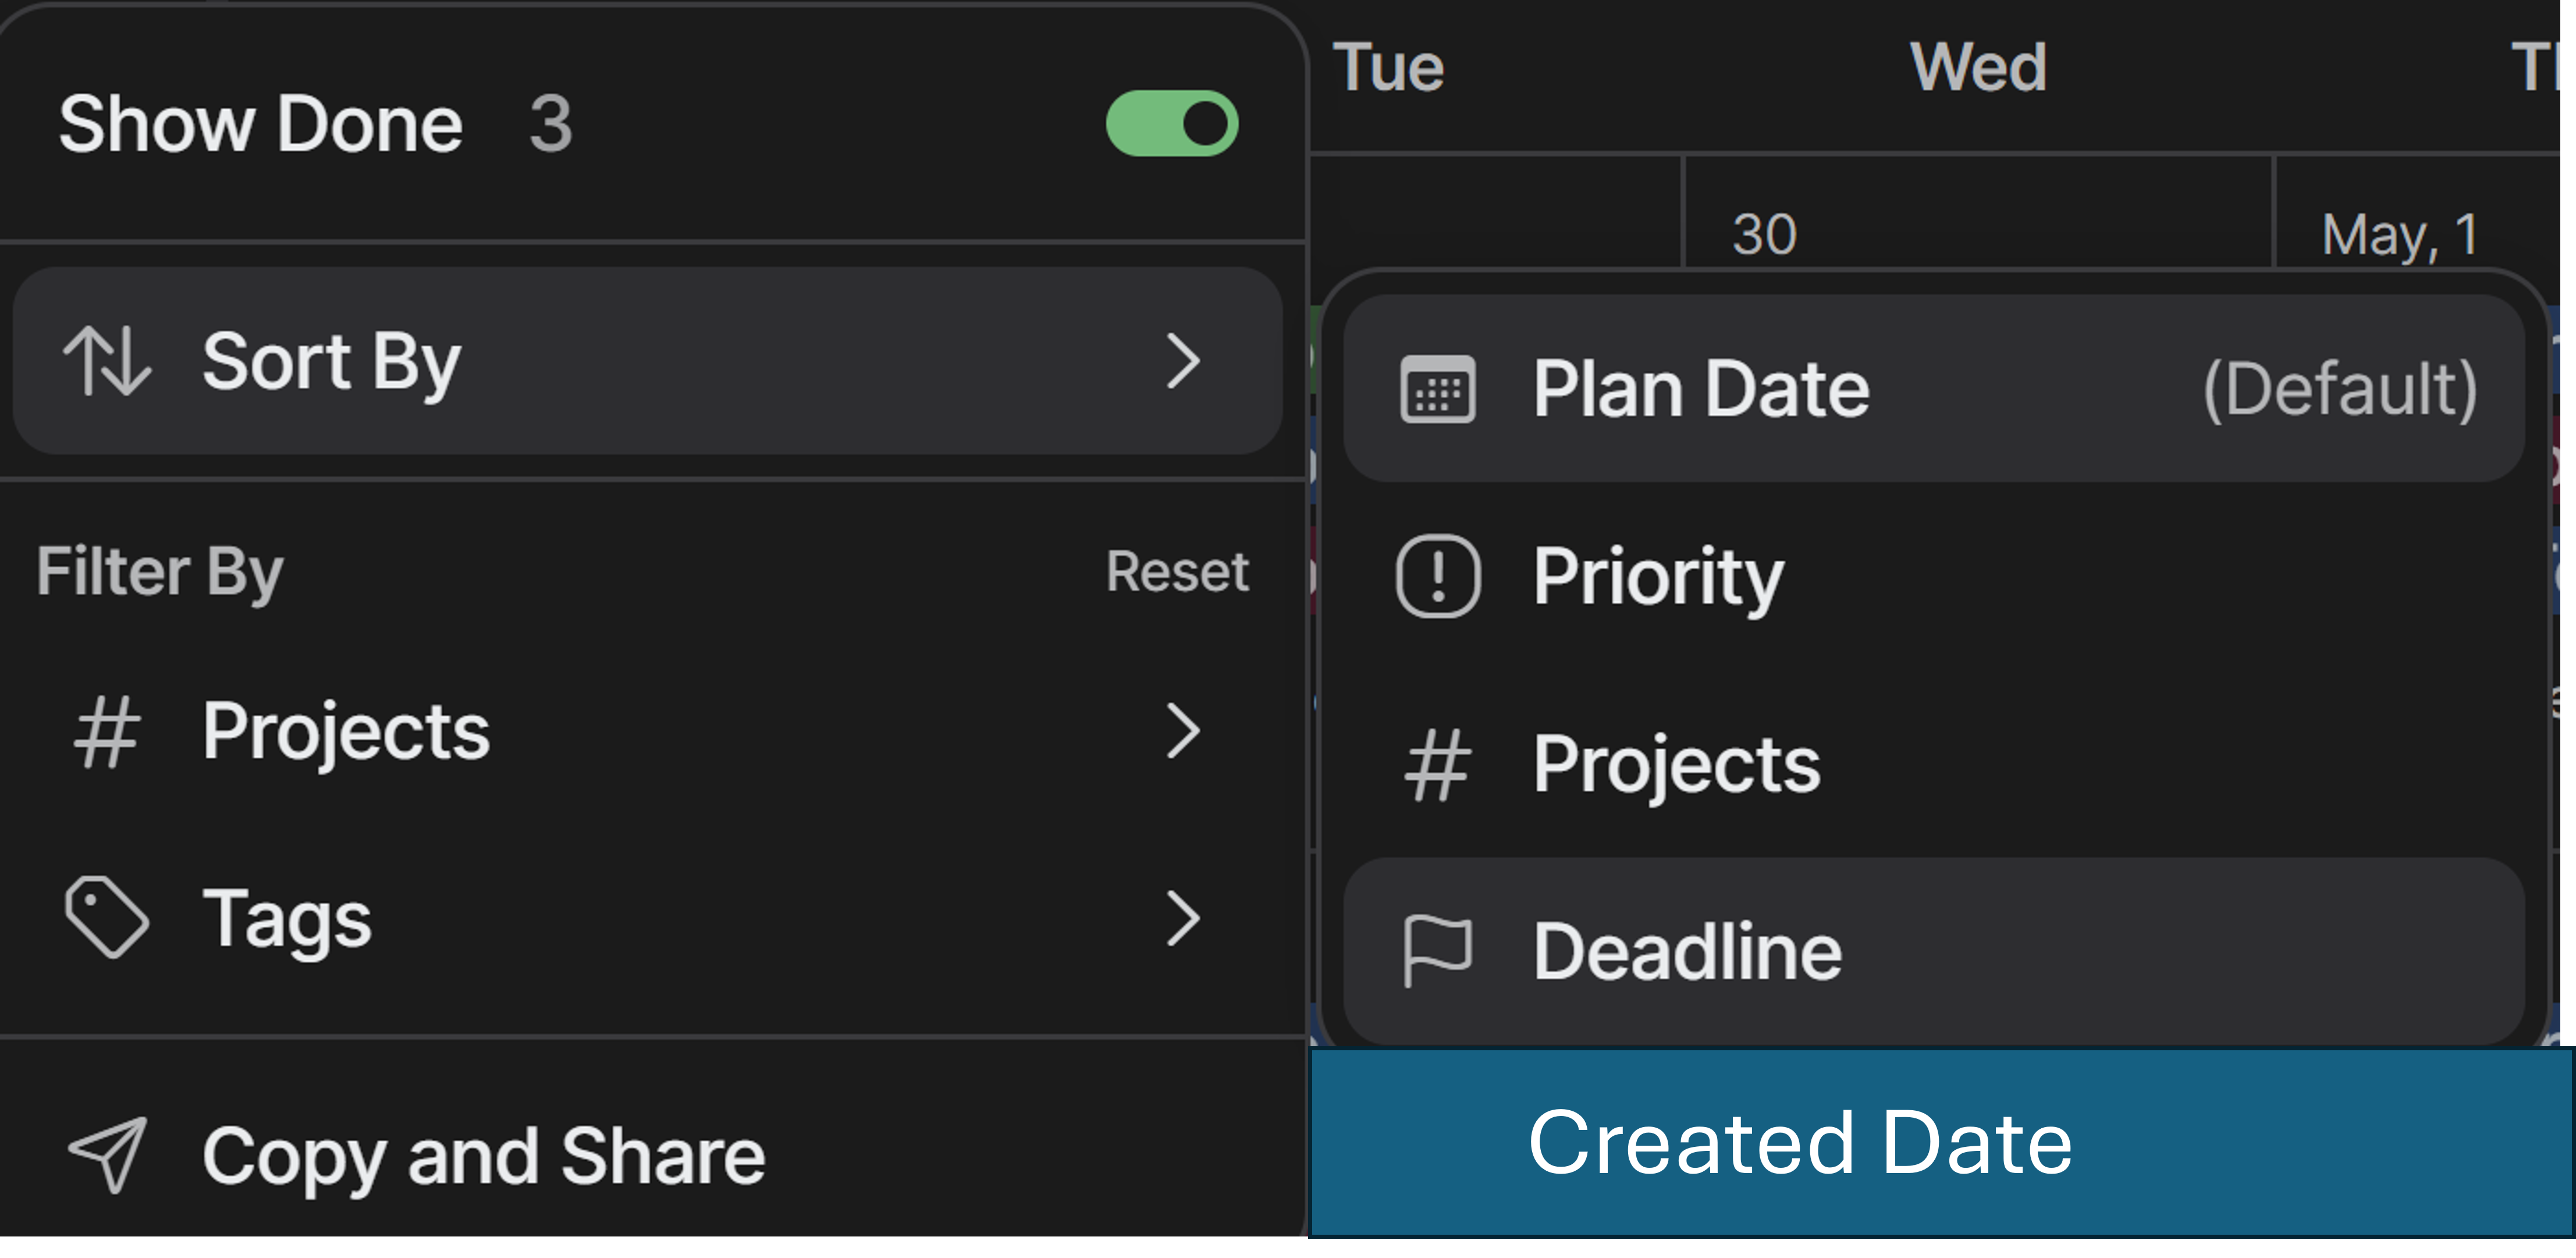Click the Deadline flag icon
Viewport: 2576px width, 1258px height.
pos(1438,951)
